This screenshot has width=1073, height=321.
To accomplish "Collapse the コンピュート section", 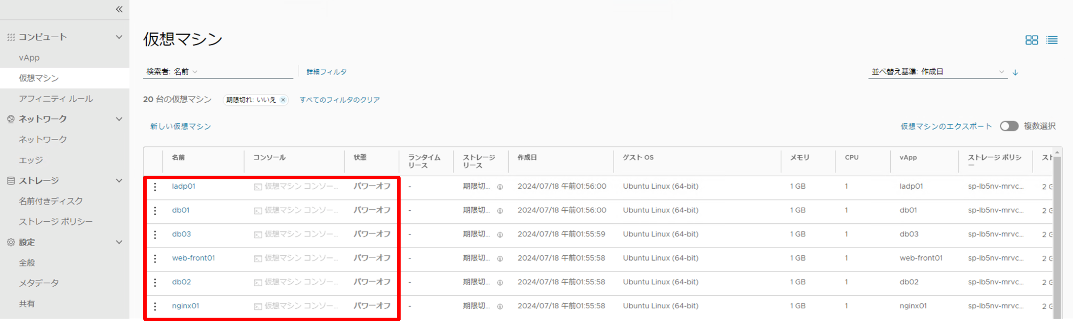I will [119, 37].
